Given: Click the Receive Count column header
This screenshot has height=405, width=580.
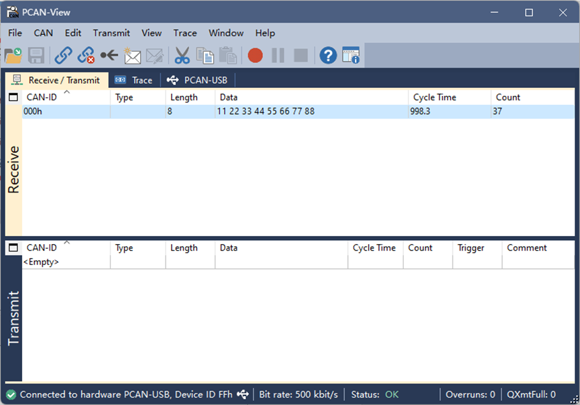Looking at the screenshot, I should pos(532,97).
